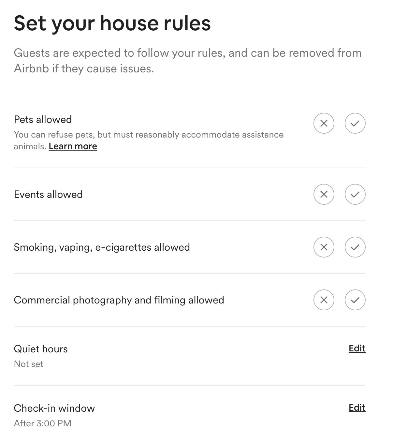This screenshot has width=393, height=442.
Task: Click the Quiet hours rule label
Action: click(x=40, y=349)
